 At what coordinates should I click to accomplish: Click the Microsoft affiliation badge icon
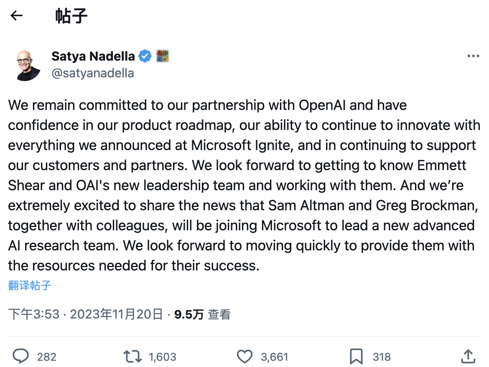[163, 56]
